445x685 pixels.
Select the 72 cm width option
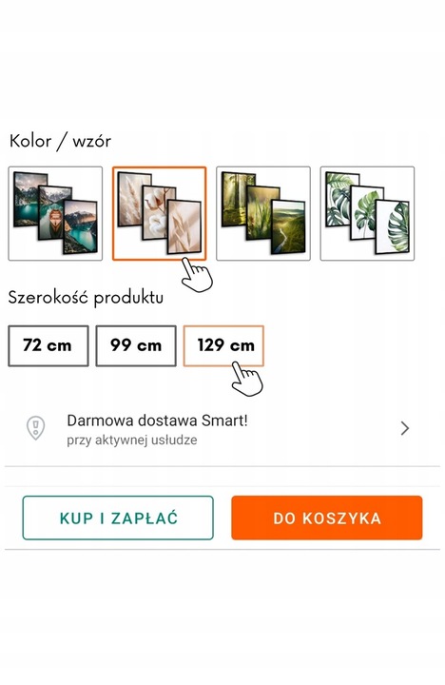(48, 345)
